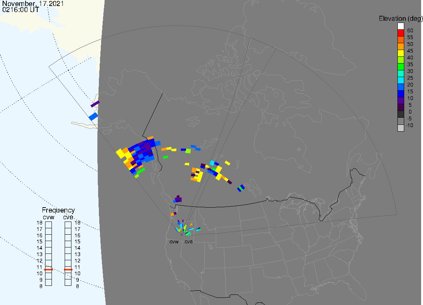Click '11' left of the cvw frequency bar
The image size is (423, 305).
39,267
